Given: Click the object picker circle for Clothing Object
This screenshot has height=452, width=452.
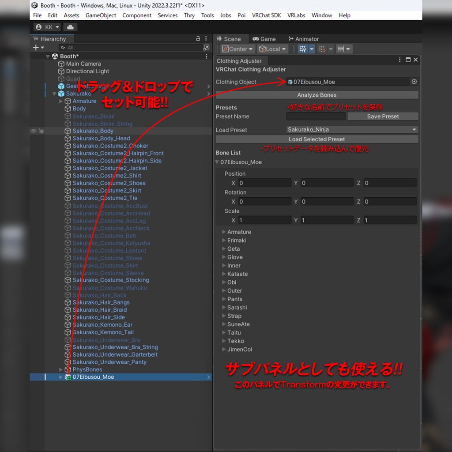Looking at the screenshot, I should [x=414, y=82].
